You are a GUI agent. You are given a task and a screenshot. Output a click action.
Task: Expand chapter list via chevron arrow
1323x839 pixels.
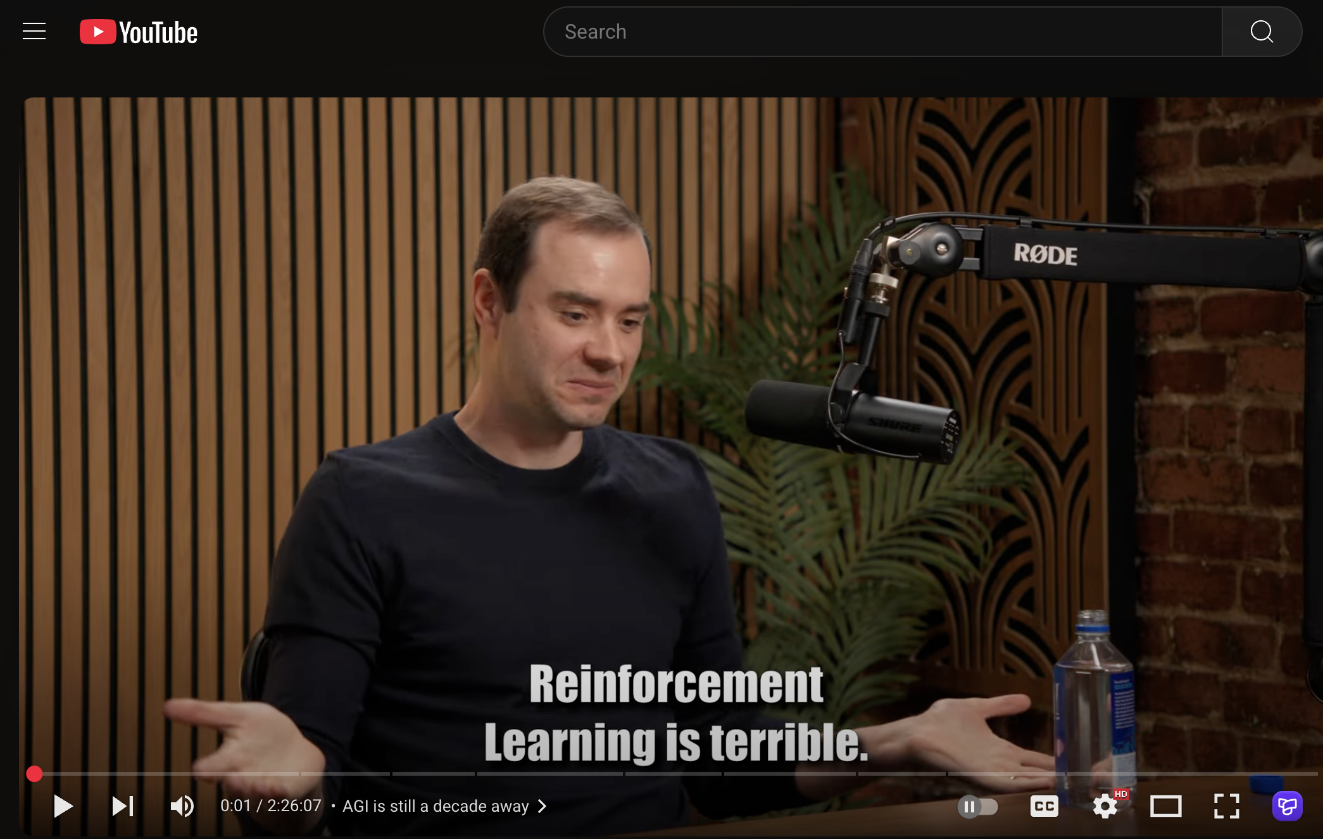tap(542, 806)
